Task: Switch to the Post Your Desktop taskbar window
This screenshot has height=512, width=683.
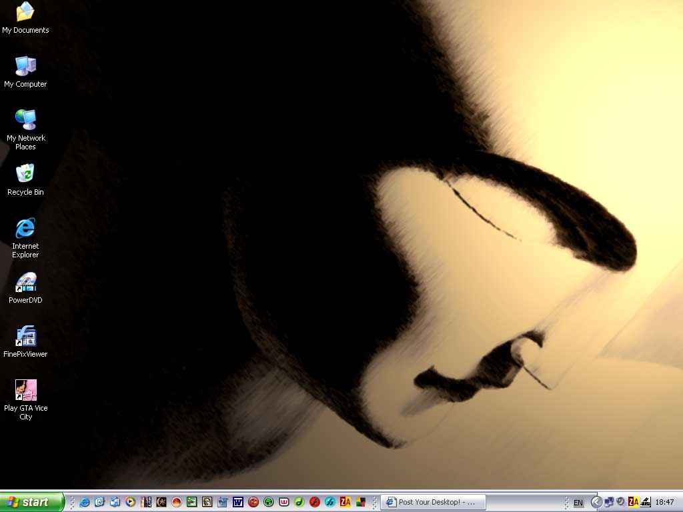Action: (x=434, y=503)
